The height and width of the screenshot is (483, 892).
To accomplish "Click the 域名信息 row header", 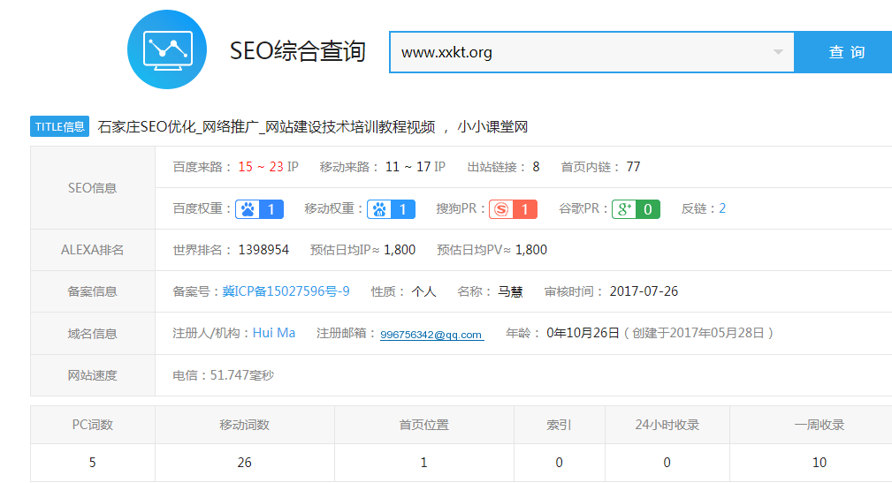I will point(92,334).
